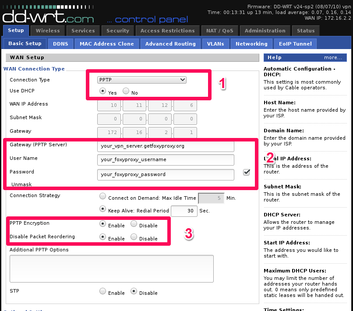This screenshot has width=353, height=311.
Task: Select the Basic Setup subtab
Action: (x=25, y=43)
